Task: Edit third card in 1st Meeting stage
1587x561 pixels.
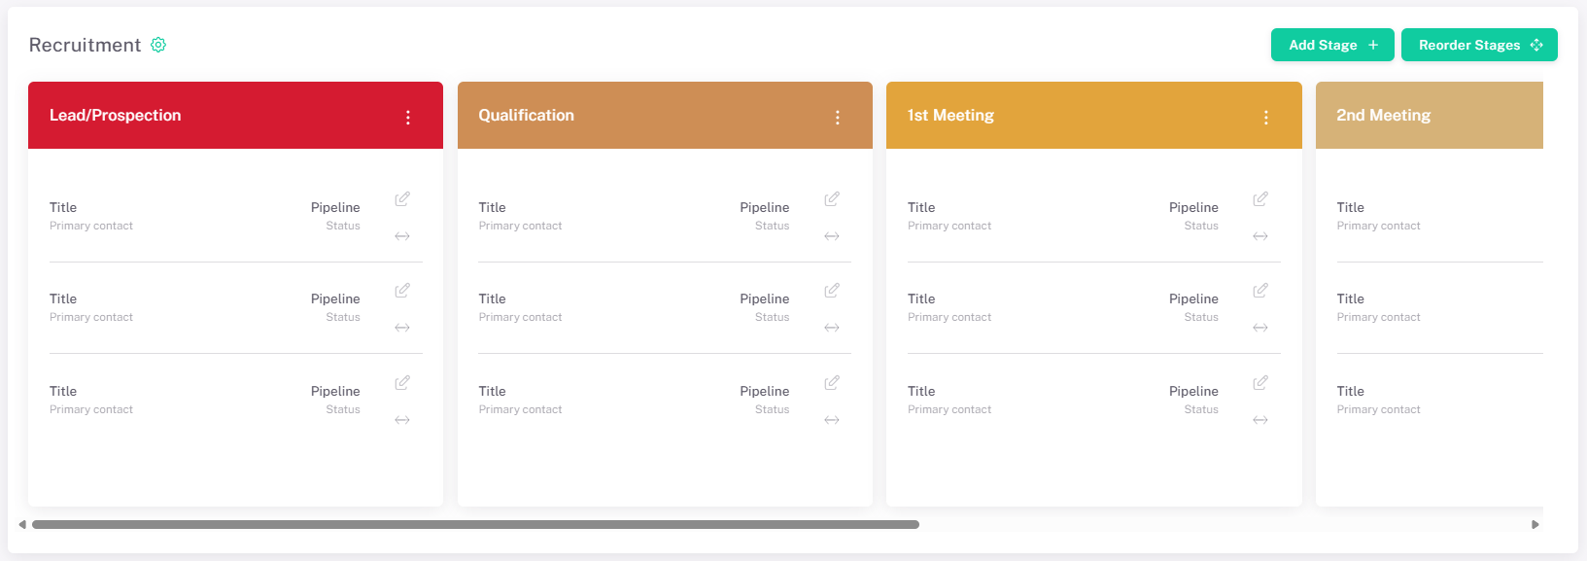Action: pyautogui.click(x=1260, y=383)
